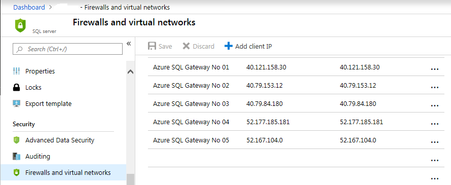Click the Advanced Data Security shield icon
This screenshot has height=185, width=451.
pos(16,140)
